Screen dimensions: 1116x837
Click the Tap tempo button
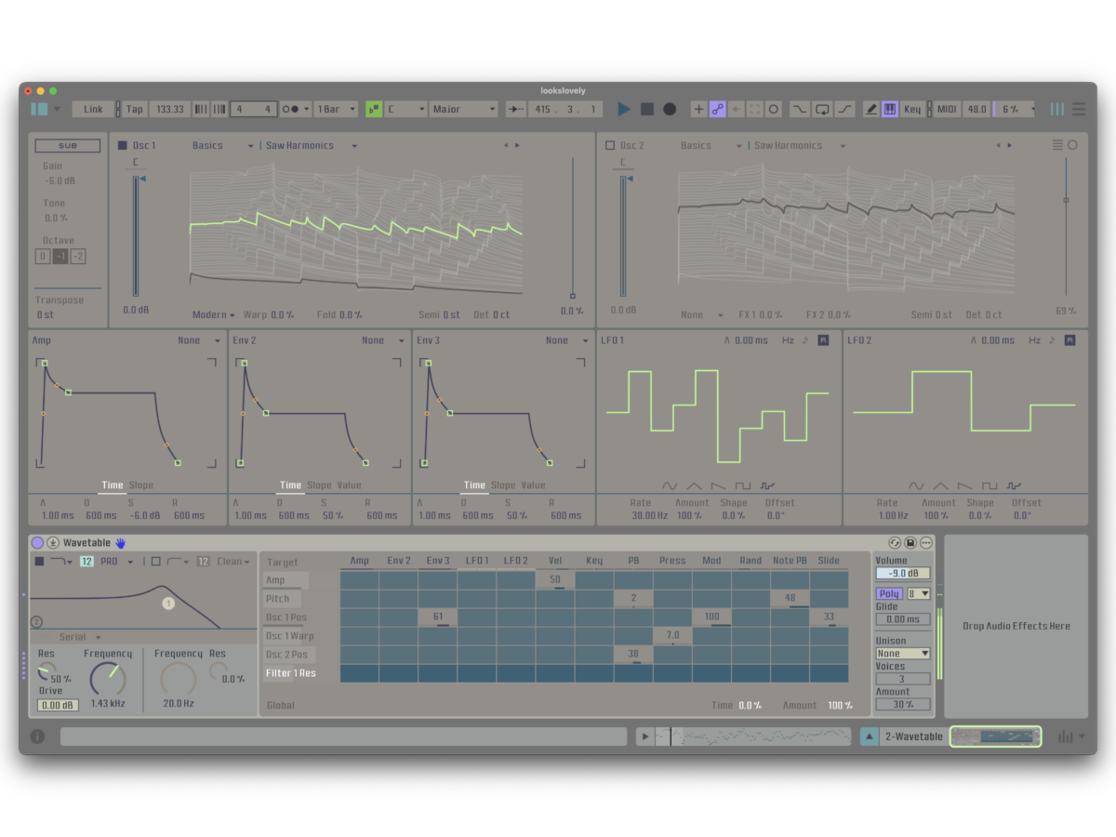click(135, 109)
